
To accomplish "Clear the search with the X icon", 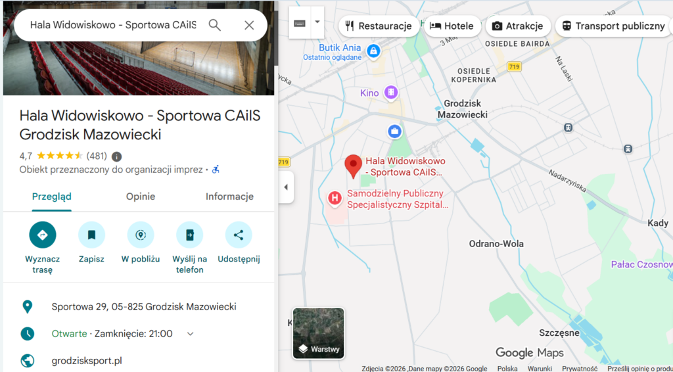I will (x=249, y=26).
